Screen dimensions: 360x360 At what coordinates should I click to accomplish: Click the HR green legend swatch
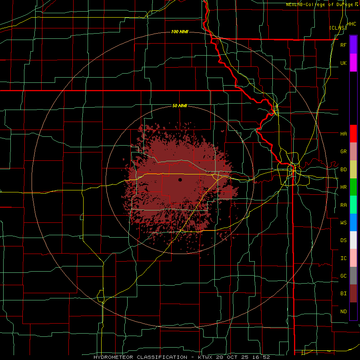coord(353,187)
